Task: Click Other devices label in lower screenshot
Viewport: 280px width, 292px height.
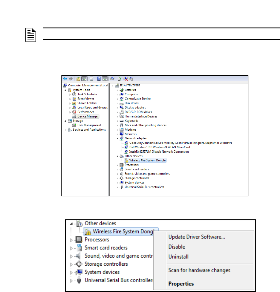Action: click(x=100, y=223)
